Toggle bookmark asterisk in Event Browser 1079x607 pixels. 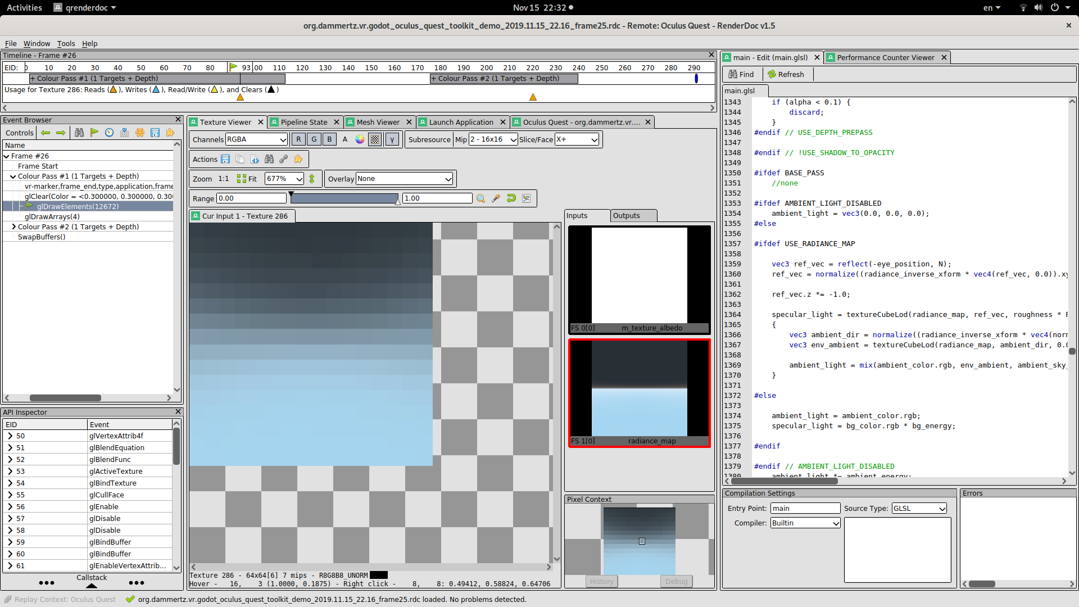click(140, 133)
